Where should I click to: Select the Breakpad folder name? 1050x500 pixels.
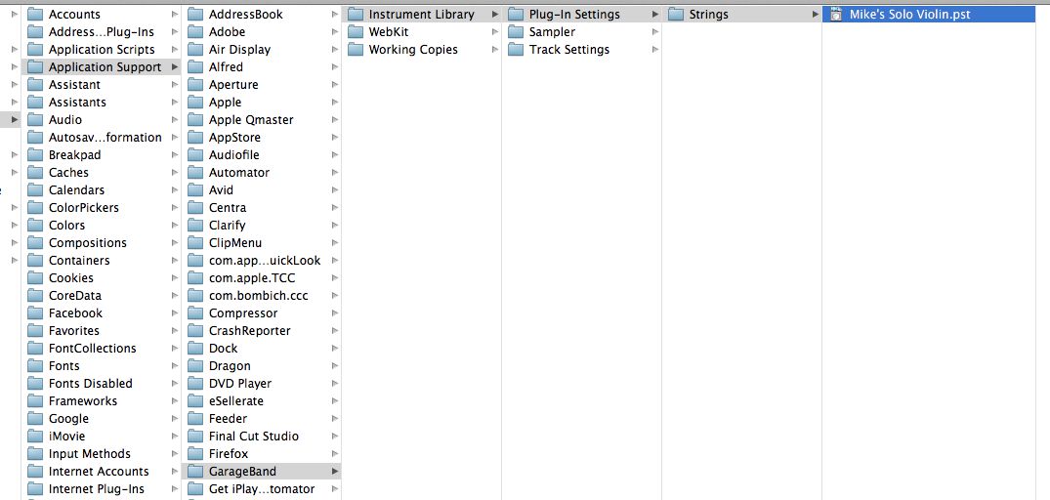coord(75,154)
